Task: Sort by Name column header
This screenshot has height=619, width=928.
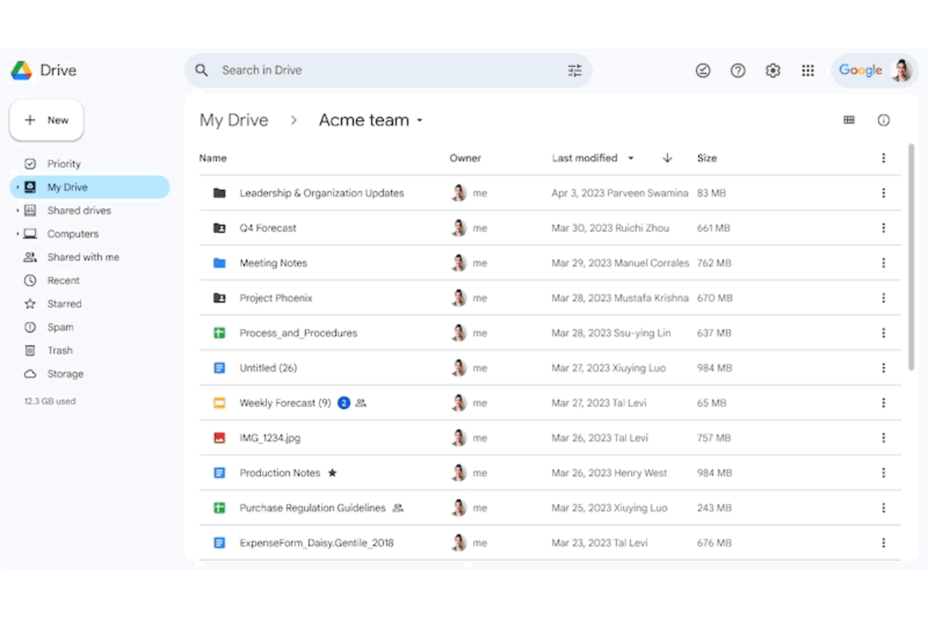Action: point(213,158)
